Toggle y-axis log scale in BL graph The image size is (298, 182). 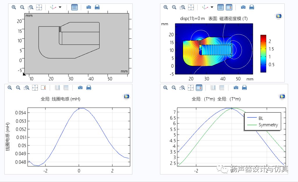pyautogui.click(x=221, y=87)
